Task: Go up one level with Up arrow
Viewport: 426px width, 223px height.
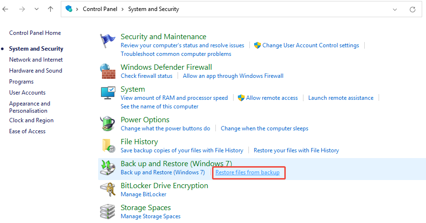Action: [x=51, y=9]
